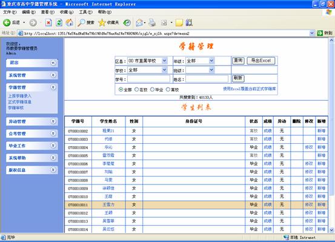Click 成绩 link in row 0700010003
Image resolution: width=335 pixels, height=242 pixels.
268,139
